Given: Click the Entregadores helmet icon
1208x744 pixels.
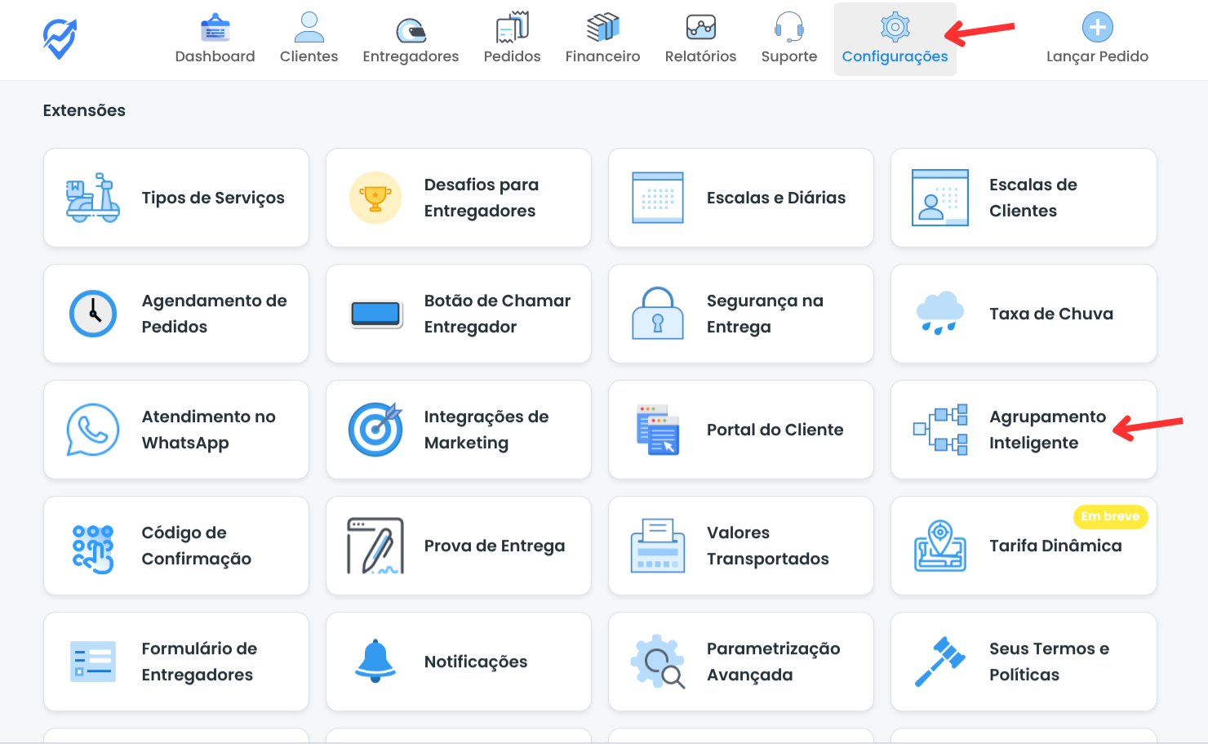Looking at the screenshot, I should (x=411, y=29).
